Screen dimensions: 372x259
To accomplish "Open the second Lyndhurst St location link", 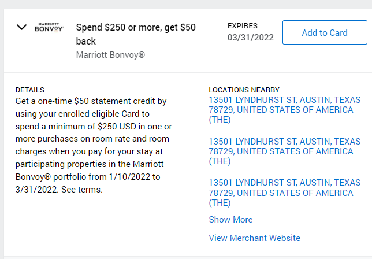I will point(284,151).
